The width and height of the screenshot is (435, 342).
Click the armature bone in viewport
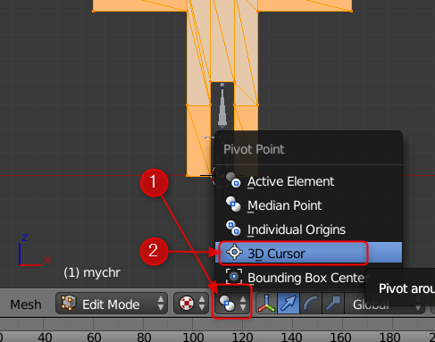click(x=222, y=107)
